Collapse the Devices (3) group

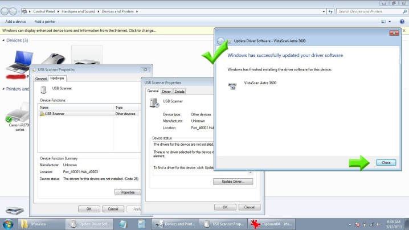[x=3, y=40]
